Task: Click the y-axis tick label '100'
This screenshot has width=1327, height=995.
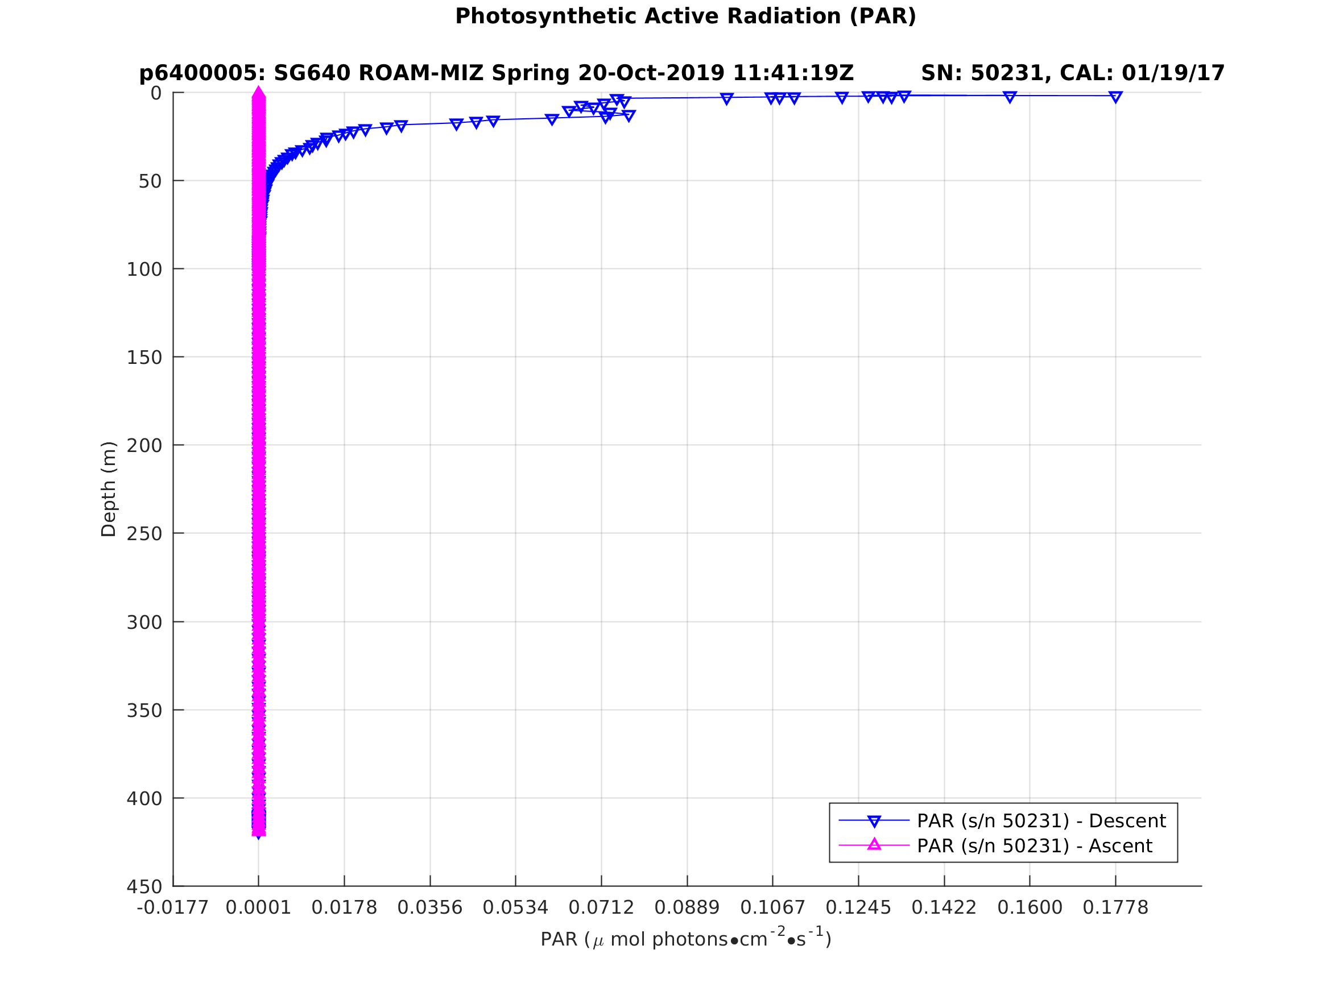Action: (x=144, y=270)
